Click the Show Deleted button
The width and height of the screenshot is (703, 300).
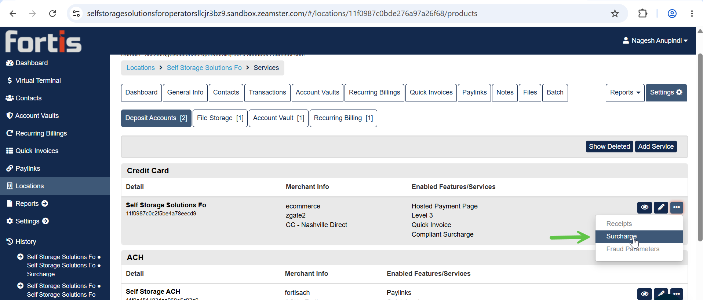coord(609,147)
